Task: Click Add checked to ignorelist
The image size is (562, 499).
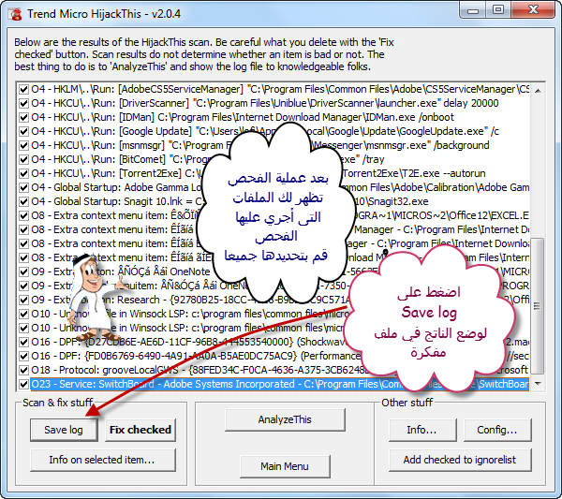Action: point(460,460)
